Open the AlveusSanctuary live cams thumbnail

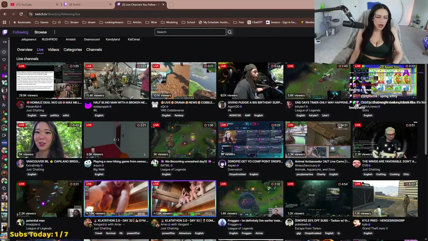click(318, 140)
